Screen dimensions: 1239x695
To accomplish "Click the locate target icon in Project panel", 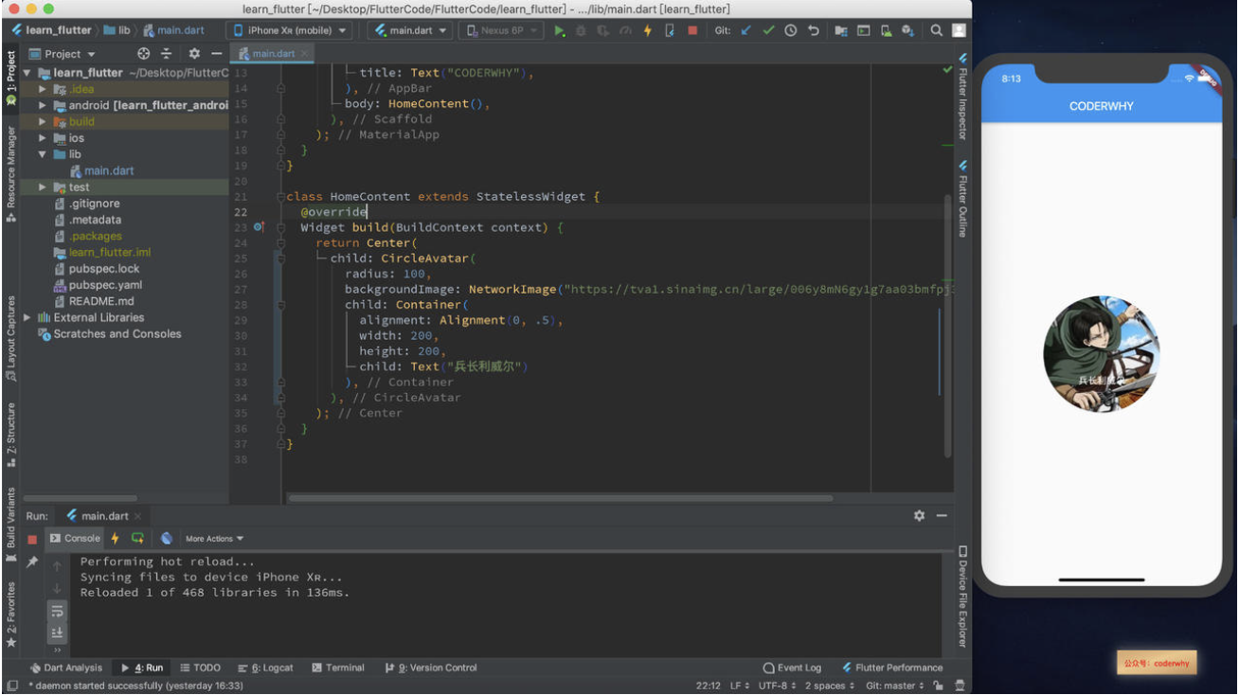I will 144,54.
